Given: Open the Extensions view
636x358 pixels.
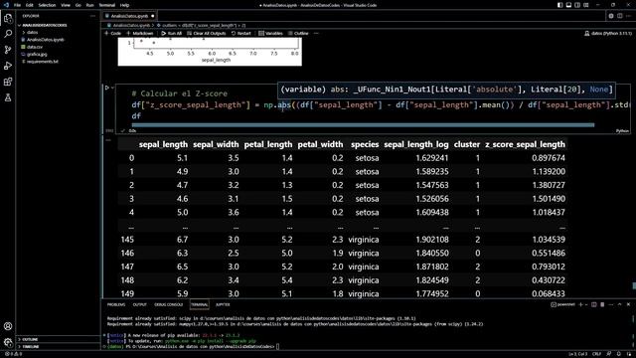Looking at the screenshot, I should coord(8,82).
